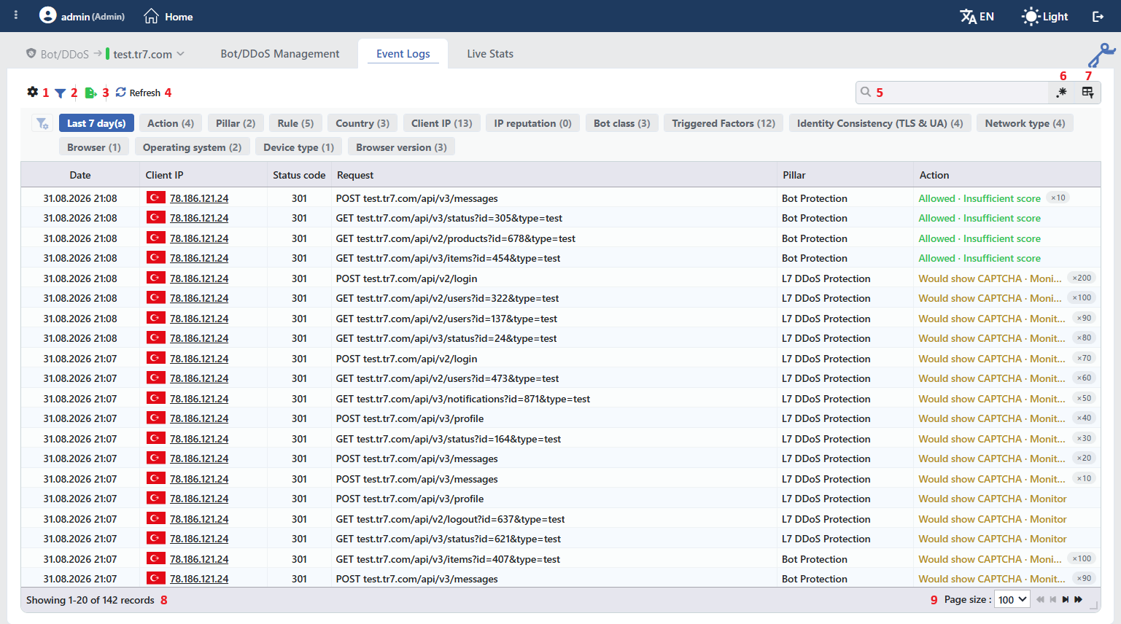Click the ×80 count badge
The width and height of the screenshot is (1121, 624).
point(1085,338)
